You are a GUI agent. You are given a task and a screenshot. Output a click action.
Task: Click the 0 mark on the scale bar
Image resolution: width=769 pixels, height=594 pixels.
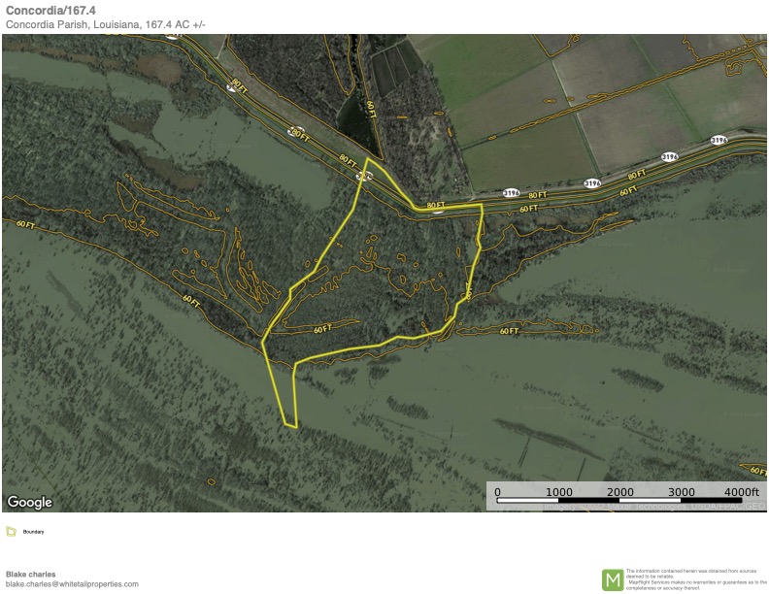coord(497,492)
